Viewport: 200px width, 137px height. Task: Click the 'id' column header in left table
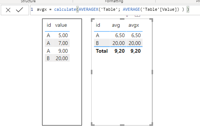point(49,25)
